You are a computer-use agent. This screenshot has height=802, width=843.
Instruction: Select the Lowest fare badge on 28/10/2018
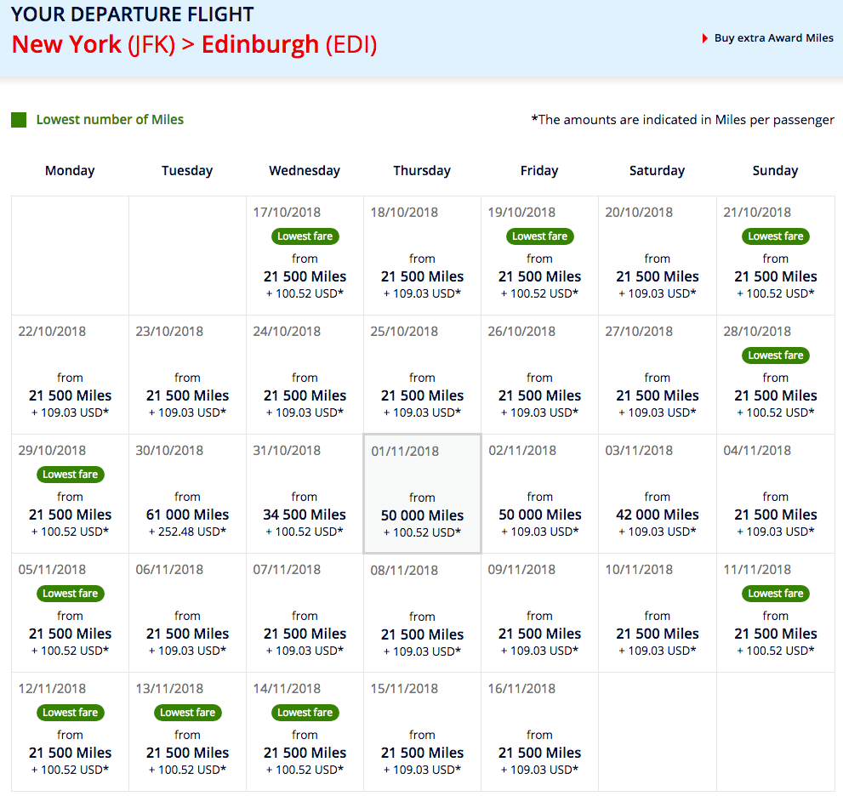click(x=775, y=355)
